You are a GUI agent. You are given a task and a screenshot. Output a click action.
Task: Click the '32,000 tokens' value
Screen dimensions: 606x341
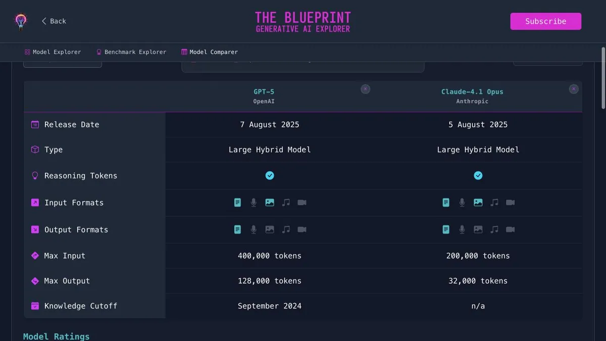point(478,281)
